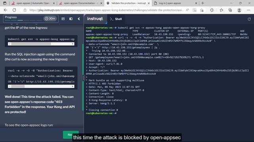Click 'To see the open-appsec logs run:' text
This screenshot has width=254, height=142.
pyautogui.click(x=29, y=125)
